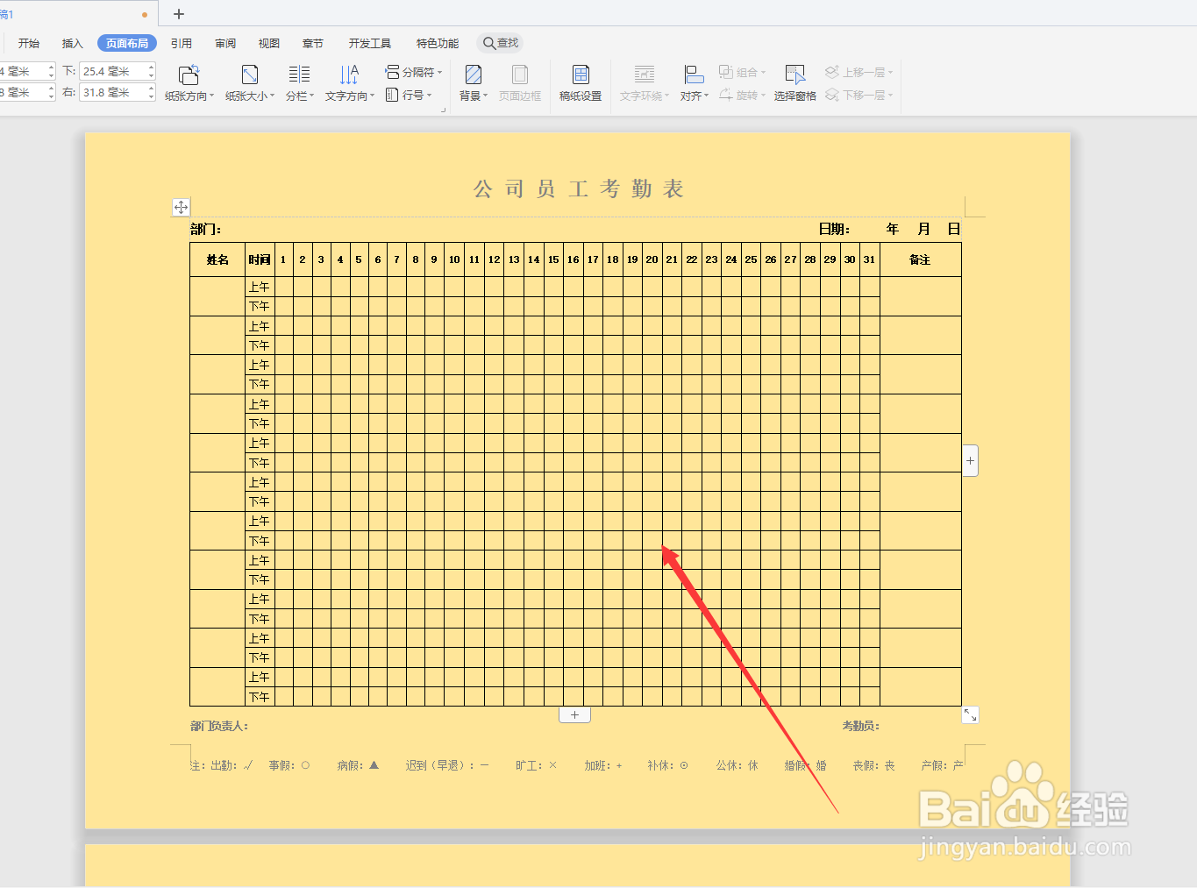
Task: Click the 时间 header cell
Action: click(x=260, y=259)
